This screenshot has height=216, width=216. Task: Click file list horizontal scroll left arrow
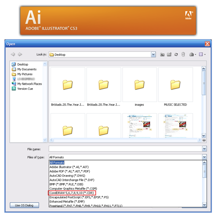(52, 140)
